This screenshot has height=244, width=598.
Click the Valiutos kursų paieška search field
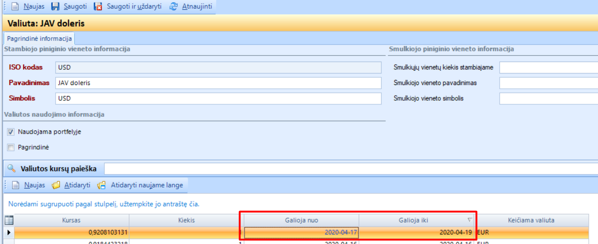pos(349,169)
